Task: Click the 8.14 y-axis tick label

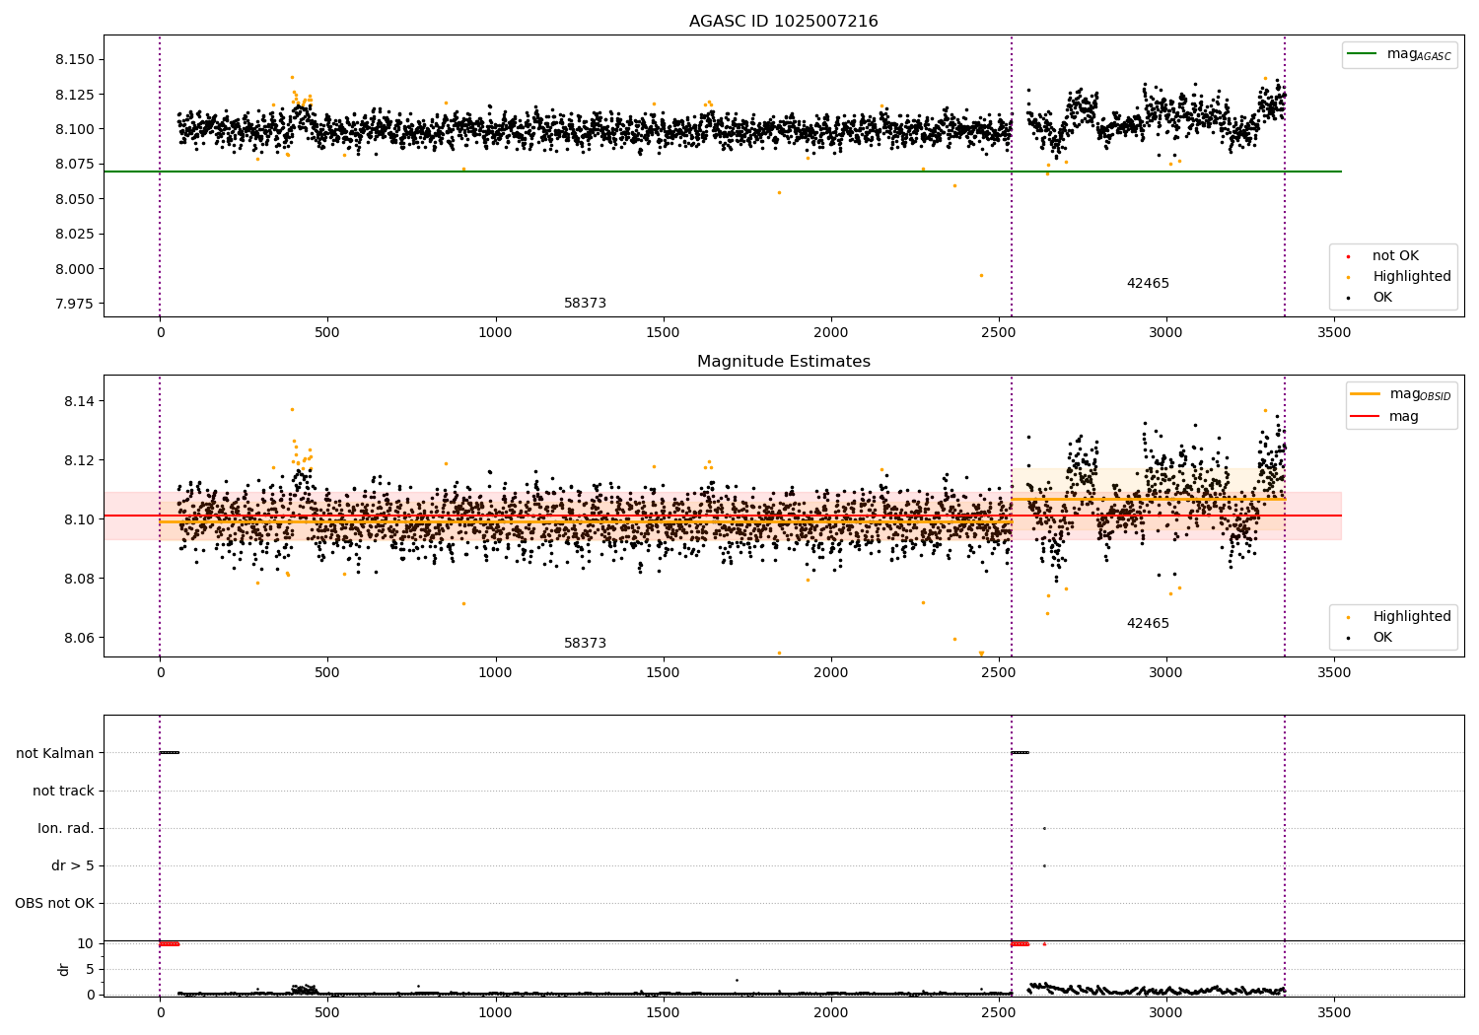Action: (x=79, y=401)
